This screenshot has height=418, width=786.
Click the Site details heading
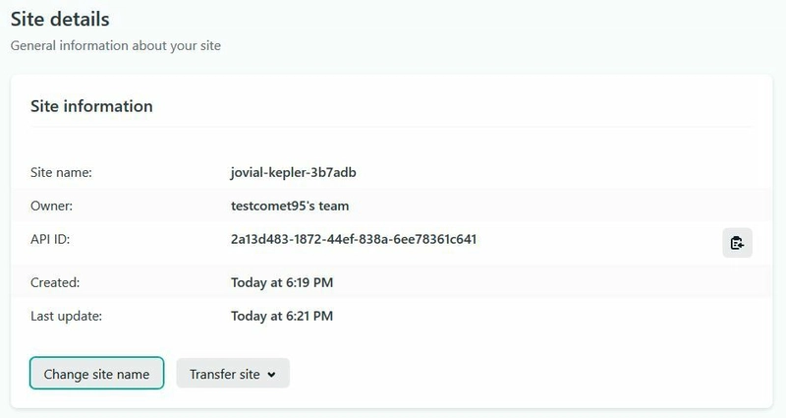tap(60, 19)
